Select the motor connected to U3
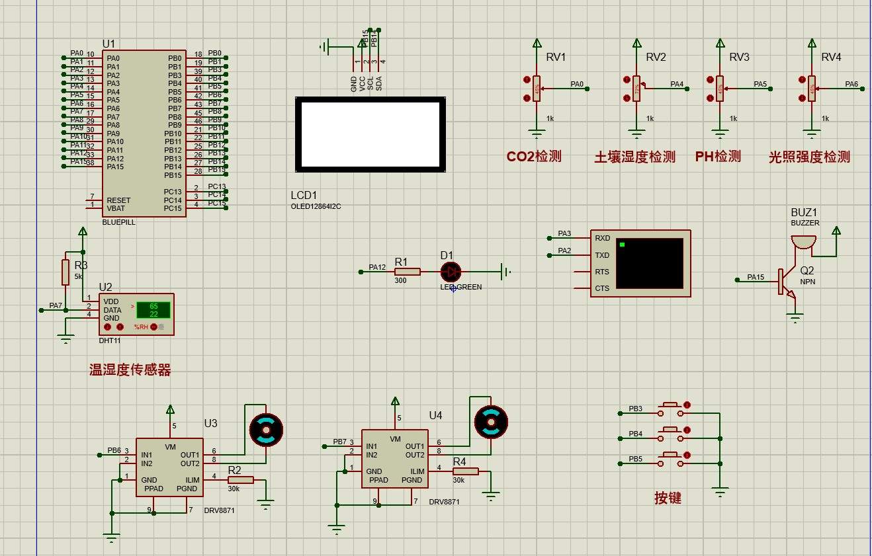Screen dimensions: 872x556 [x=265, y=430]
